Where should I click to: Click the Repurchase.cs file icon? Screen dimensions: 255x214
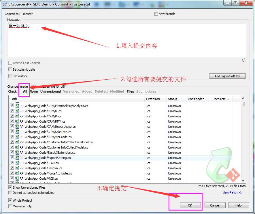click(17, 126)
